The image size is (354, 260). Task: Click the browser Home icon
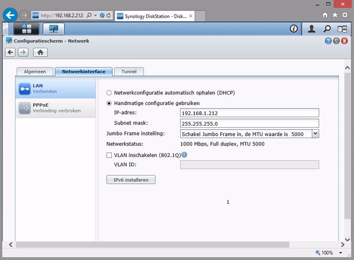click(x=325, y=15)
